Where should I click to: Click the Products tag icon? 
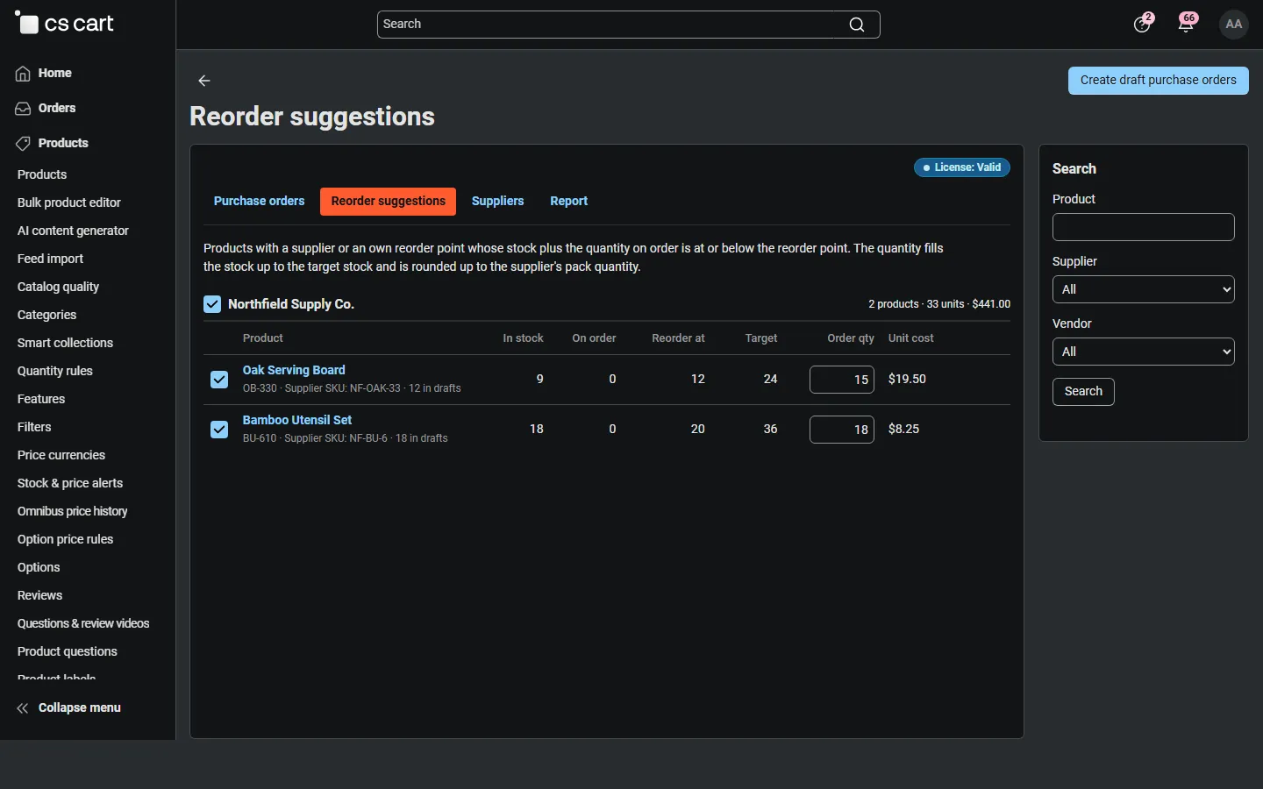click(x=23, y=144)
